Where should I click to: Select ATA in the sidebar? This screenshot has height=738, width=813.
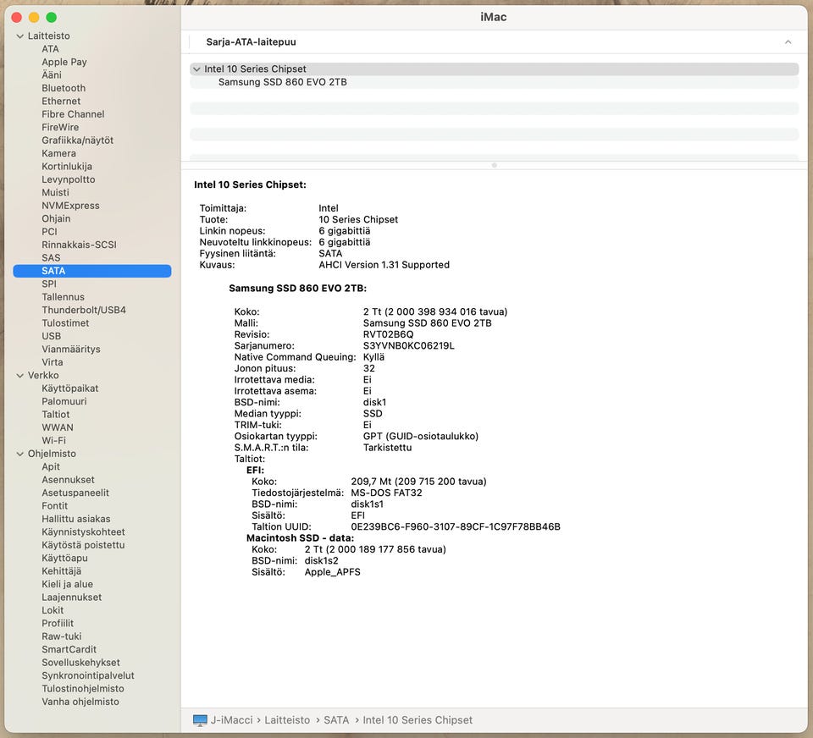(x=50, y=49)
